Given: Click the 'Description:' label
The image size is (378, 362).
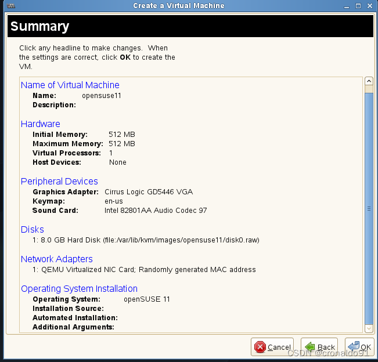Looking at the screenshot, I should point(54,105).
